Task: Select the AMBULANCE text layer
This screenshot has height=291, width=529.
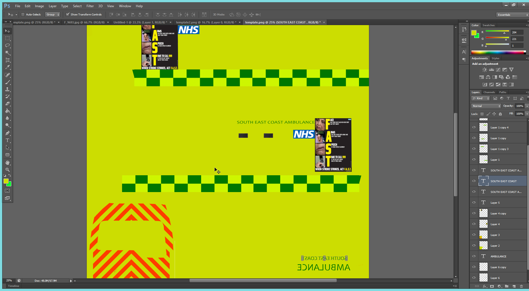Action: click(x=498, y=257)
